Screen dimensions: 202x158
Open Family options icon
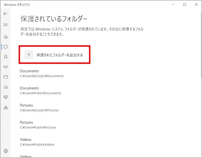[6, 107]
